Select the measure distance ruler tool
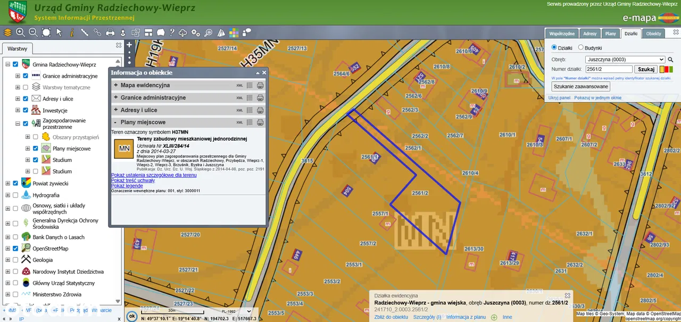 85,32
